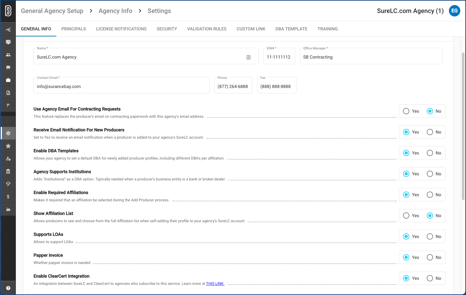Go to General Agency Setup breadcrumb
The width and height of the screenshot is (466, 295).
[x=52, y=11]
